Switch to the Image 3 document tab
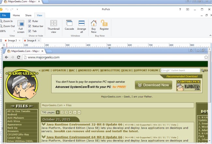 coord(12,40)
